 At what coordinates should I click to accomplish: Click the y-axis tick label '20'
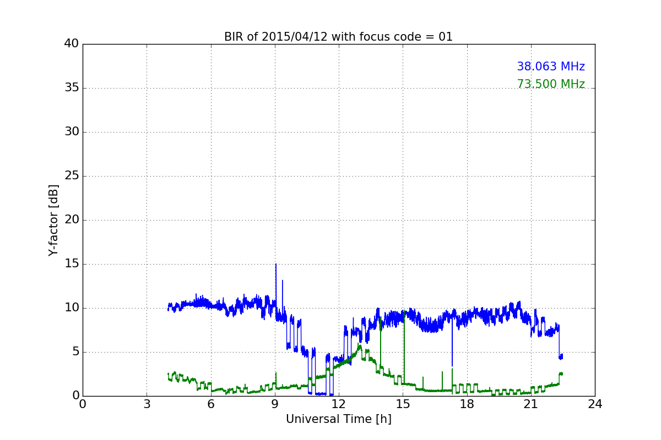(72, 220)
